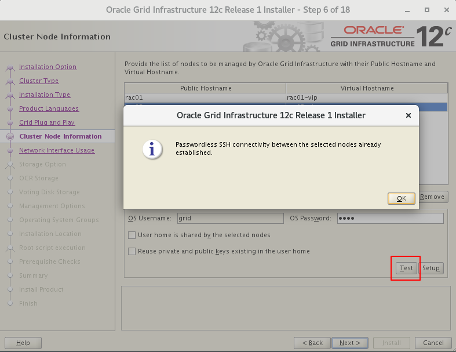The image size is (456, 352).
Task: Open the Installation Option step
Action: tap(48, 67)
